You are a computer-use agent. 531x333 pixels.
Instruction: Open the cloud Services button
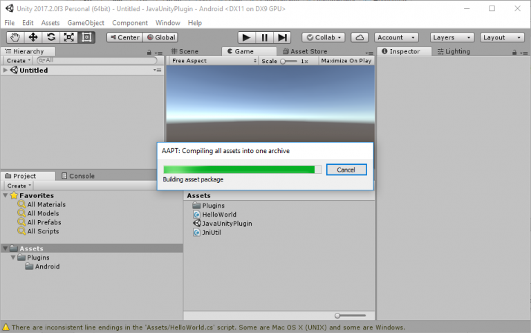tap(360, 37)
